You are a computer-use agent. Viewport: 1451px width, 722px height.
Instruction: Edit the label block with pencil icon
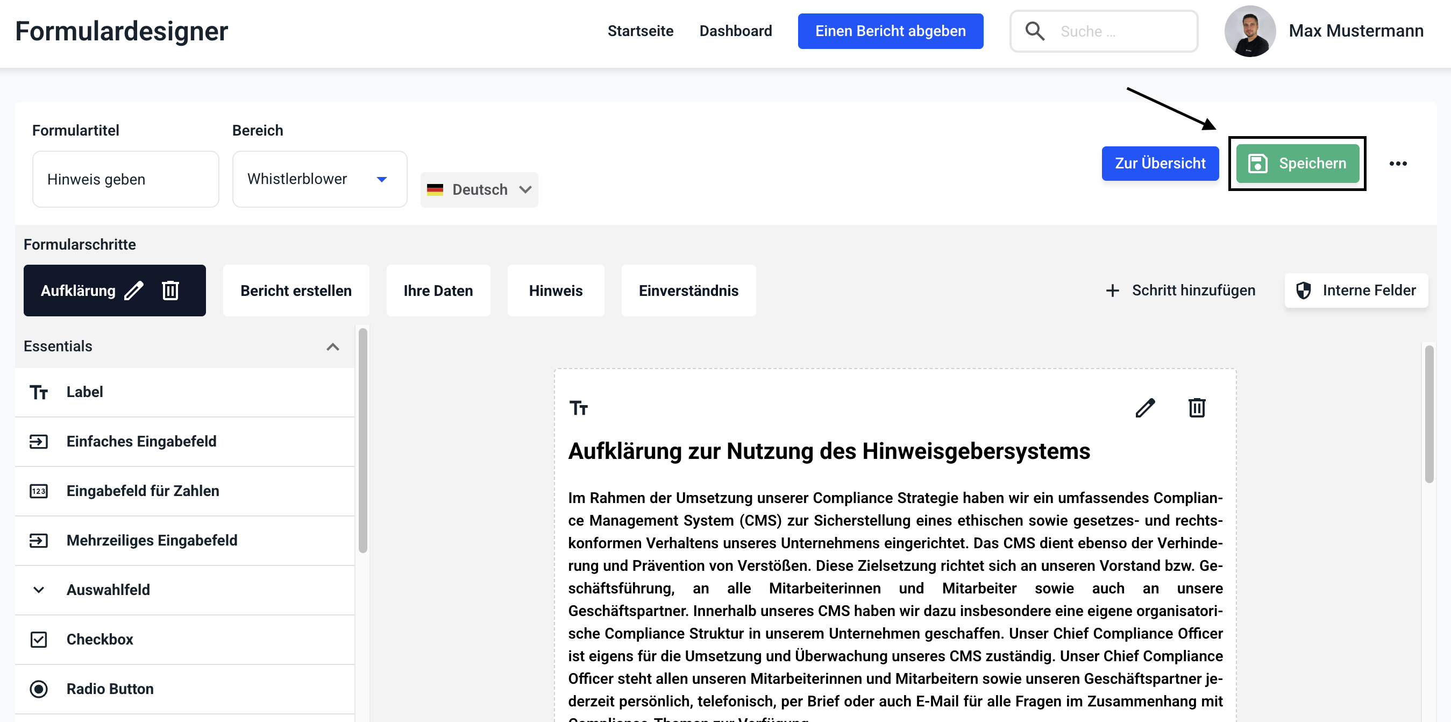pos(1144,407)
